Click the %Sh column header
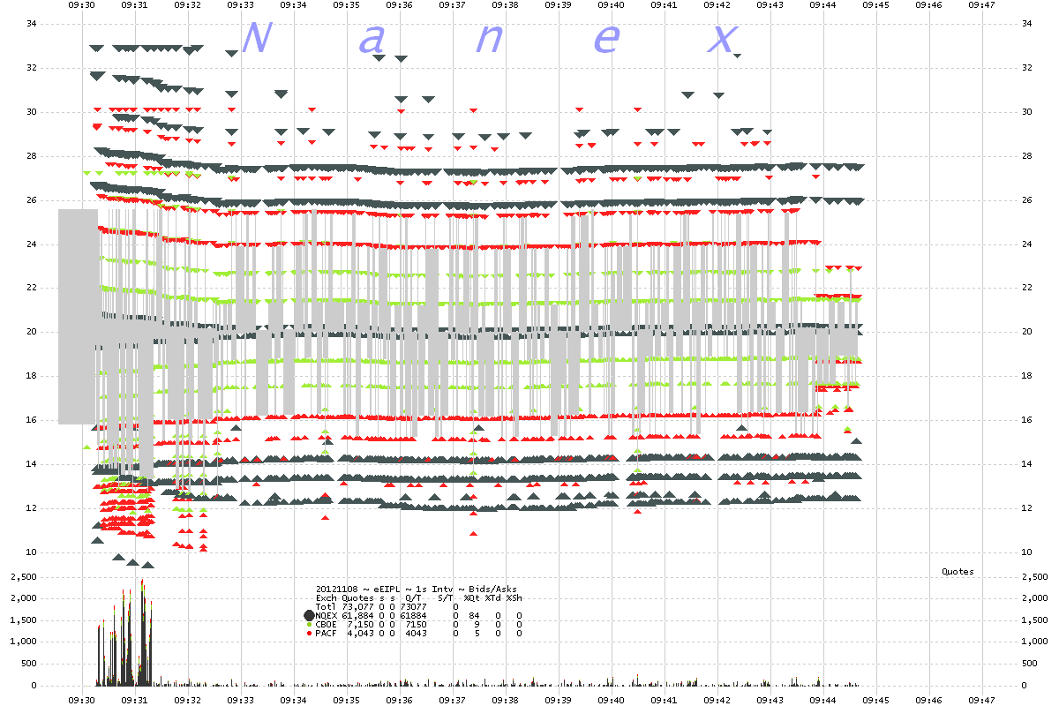 point(514,597)
